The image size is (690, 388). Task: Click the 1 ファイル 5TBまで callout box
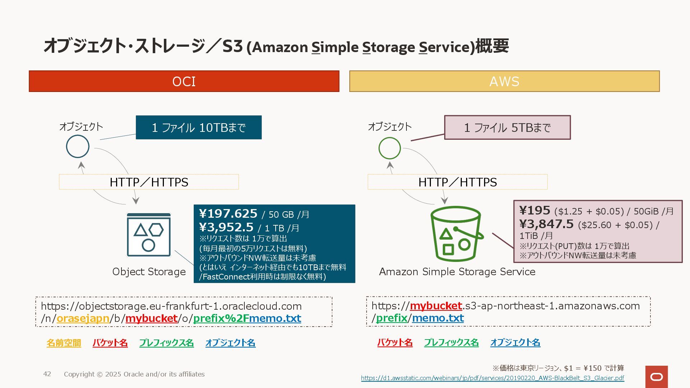[507, 128]
